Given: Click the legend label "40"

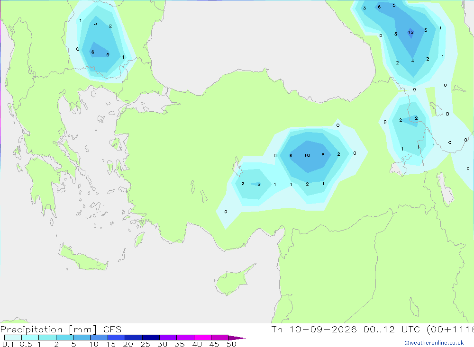Looking at the screenshot, I should tap(197, 344).
